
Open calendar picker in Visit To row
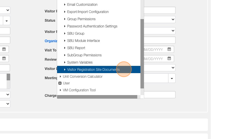pos(169,49)
